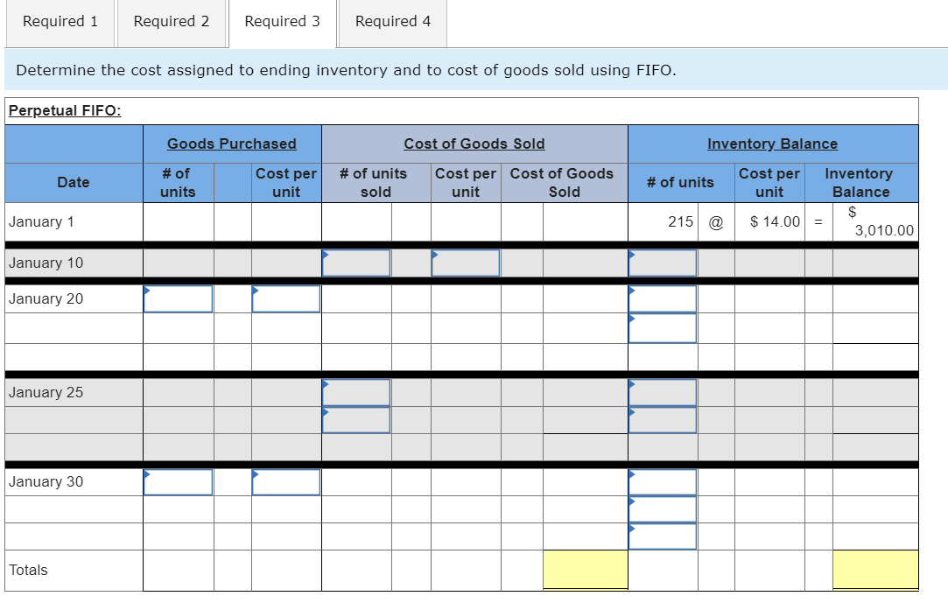Click the 215 units value in January 1
Viewport: 948px width, 603px height.
tap(681, 221)
